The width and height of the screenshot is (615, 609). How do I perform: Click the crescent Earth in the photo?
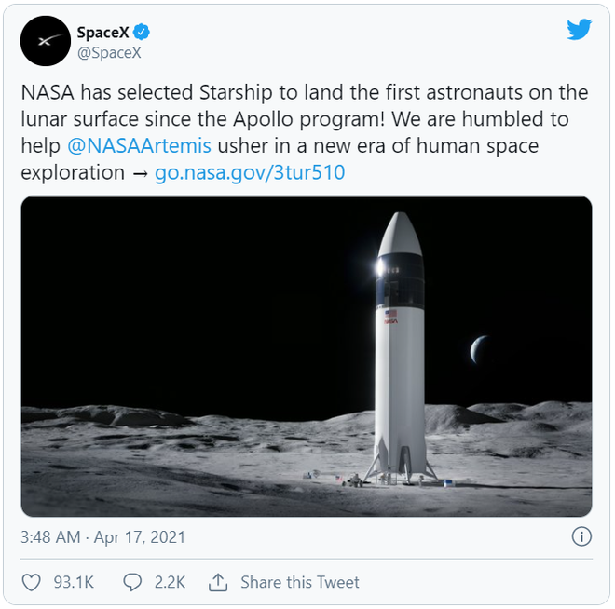tap(478, 349)
